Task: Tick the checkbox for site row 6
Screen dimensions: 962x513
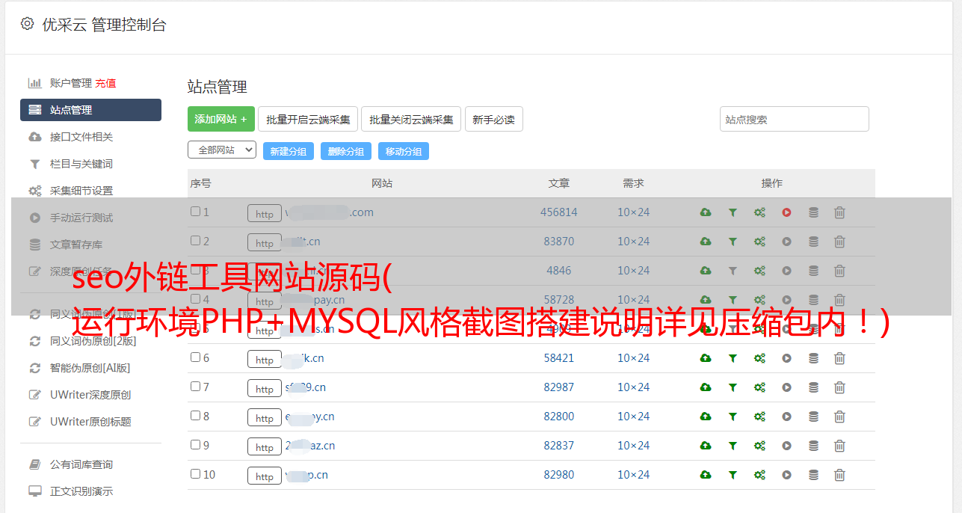Action: tap(195, 357)
